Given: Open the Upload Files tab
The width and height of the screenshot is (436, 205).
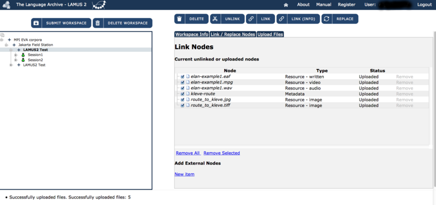Looking at the screenshot, I should [270, 34].
